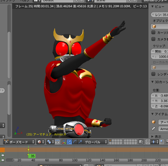
Task: Select the translate manipulator arrow icon
Action: tap(69, 142)
